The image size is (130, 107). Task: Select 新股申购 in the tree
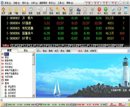point(9,61)
